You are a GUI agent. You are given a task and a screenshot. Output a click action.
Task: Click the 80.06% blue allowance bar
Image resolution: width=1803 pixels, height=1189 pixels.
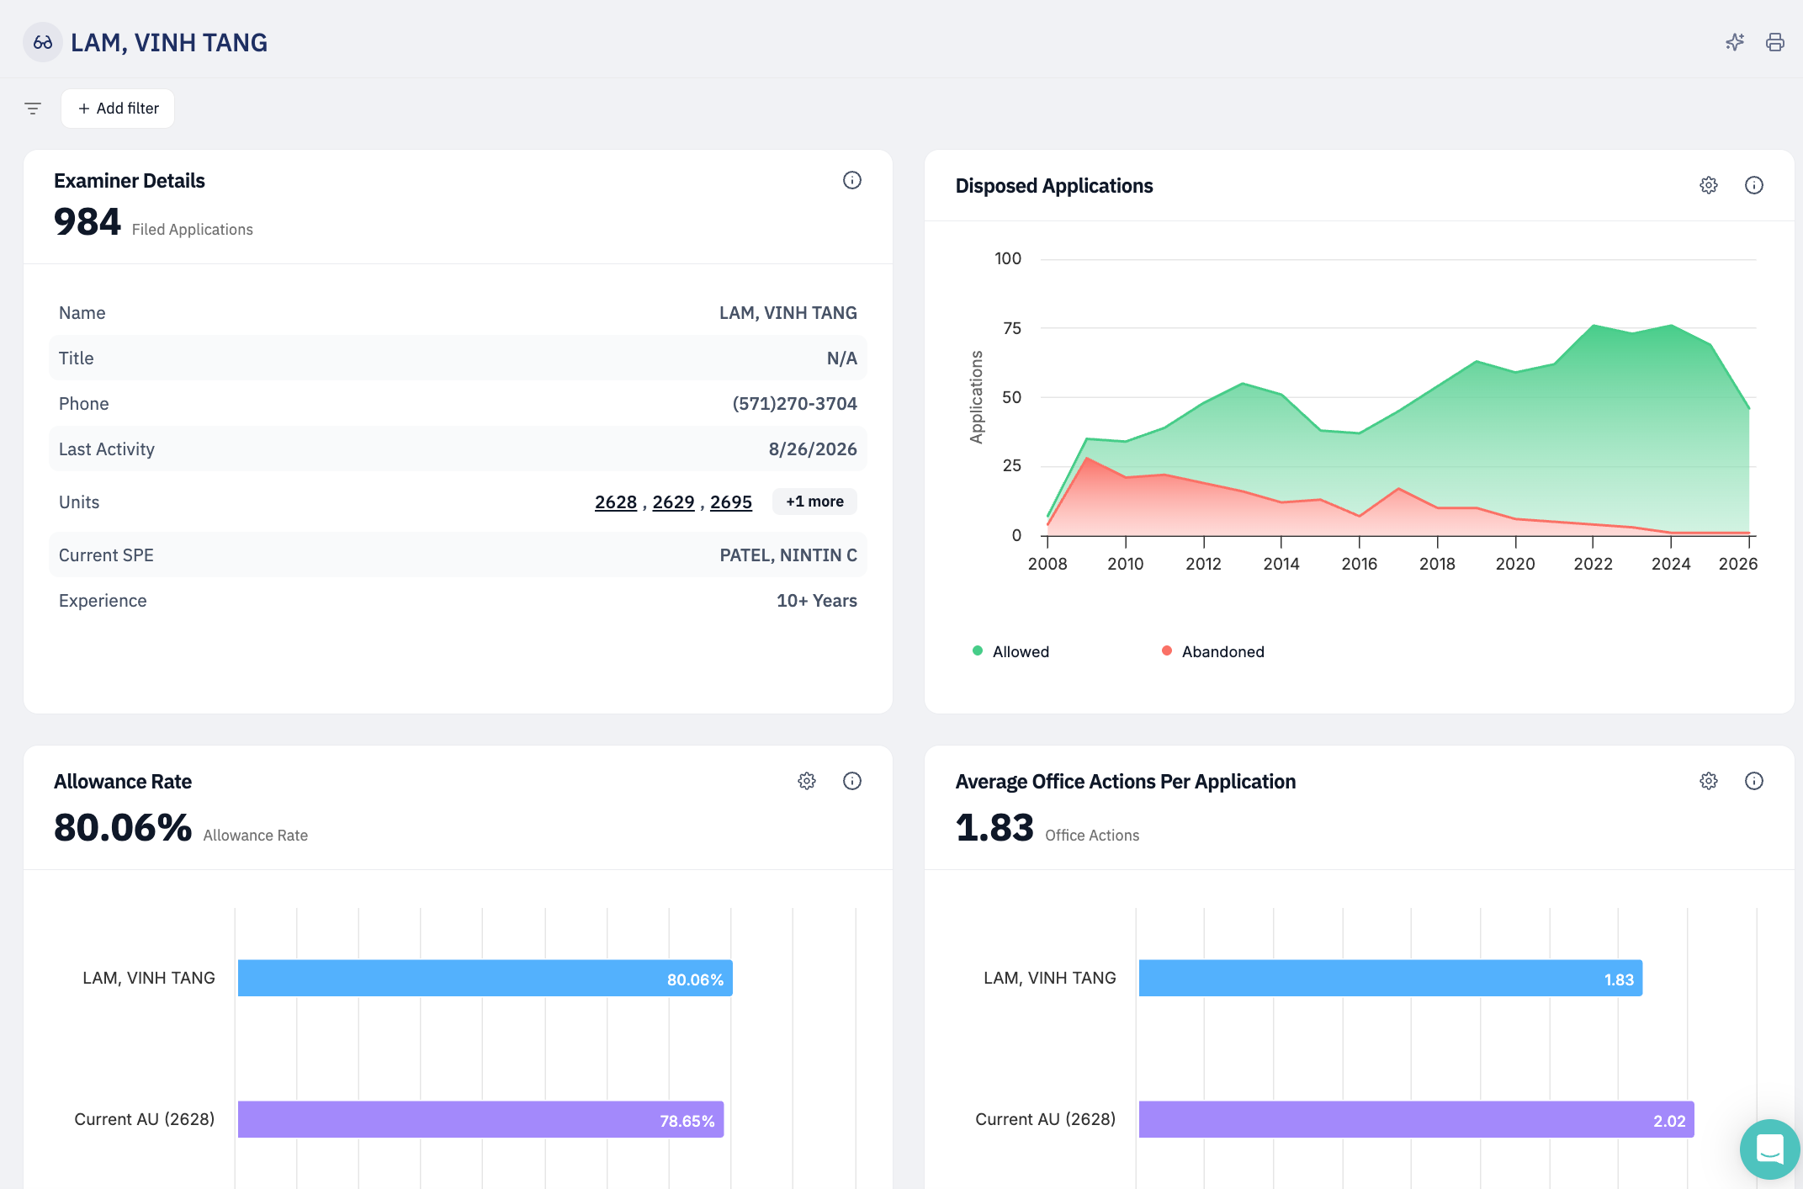tap(485, 978)
